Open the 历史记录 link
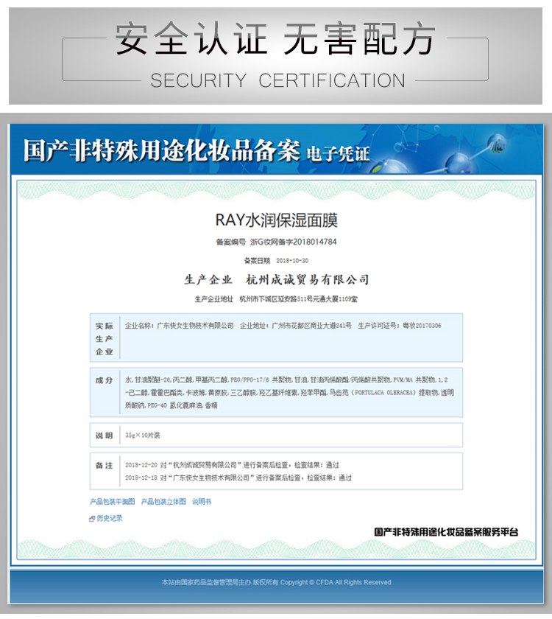The width and height of the screenshot is (552, 619). pos(110,518)
